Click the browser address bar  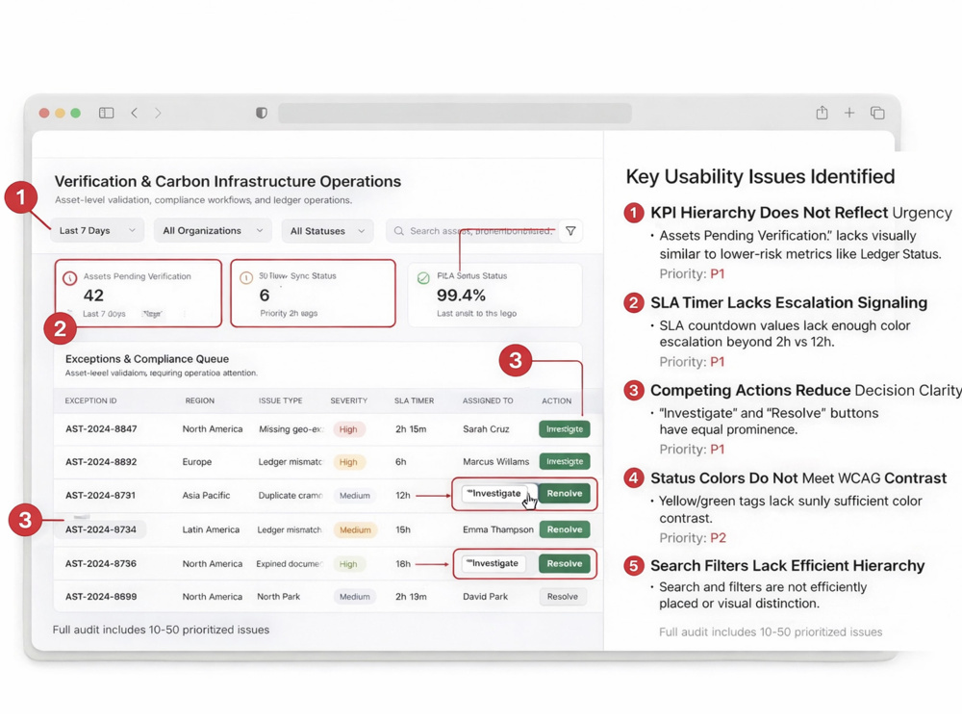coord(455,113)
